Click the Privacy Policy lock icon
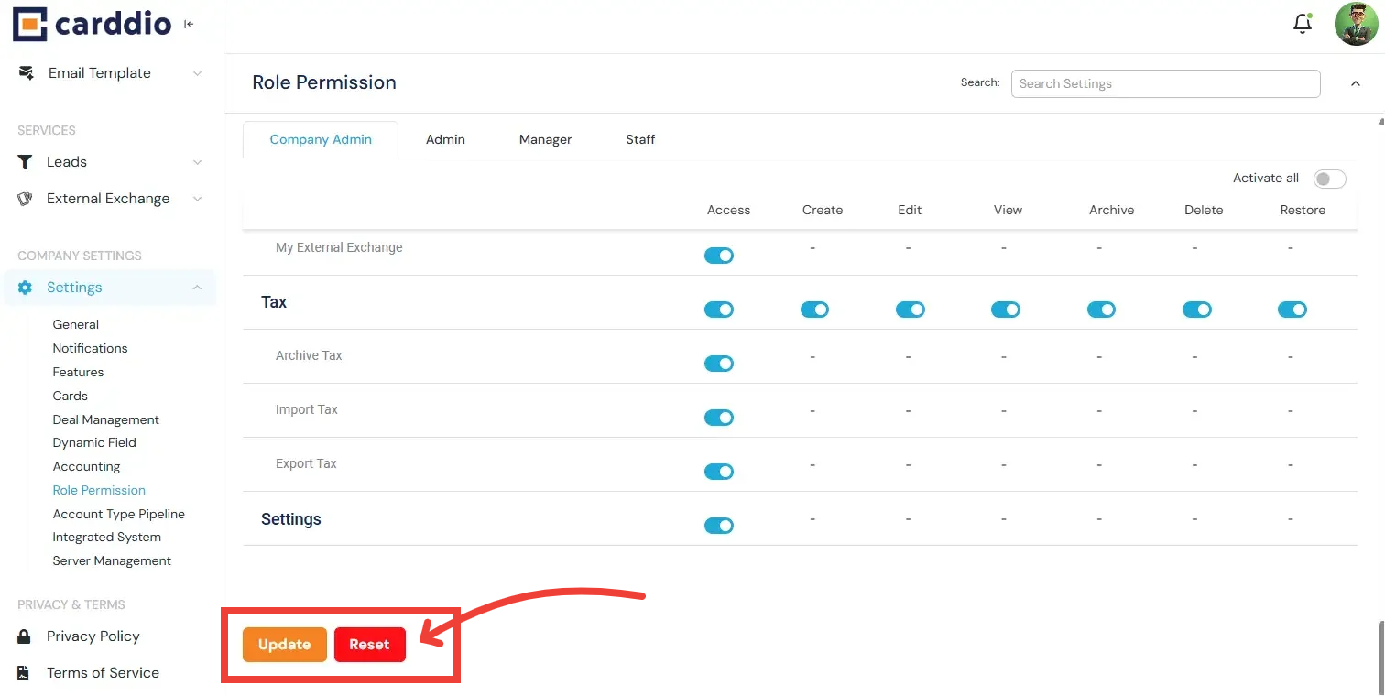The height and width of the screenshot is (696, 1385). click(x=25, y=636)
